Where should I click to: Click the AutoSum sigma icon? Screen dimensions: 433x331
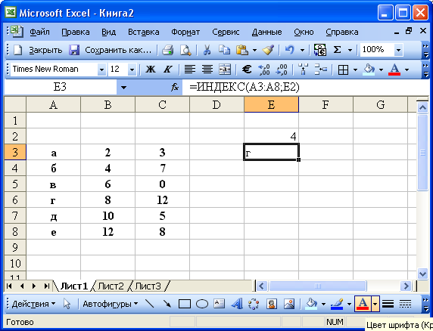(337, 50)
